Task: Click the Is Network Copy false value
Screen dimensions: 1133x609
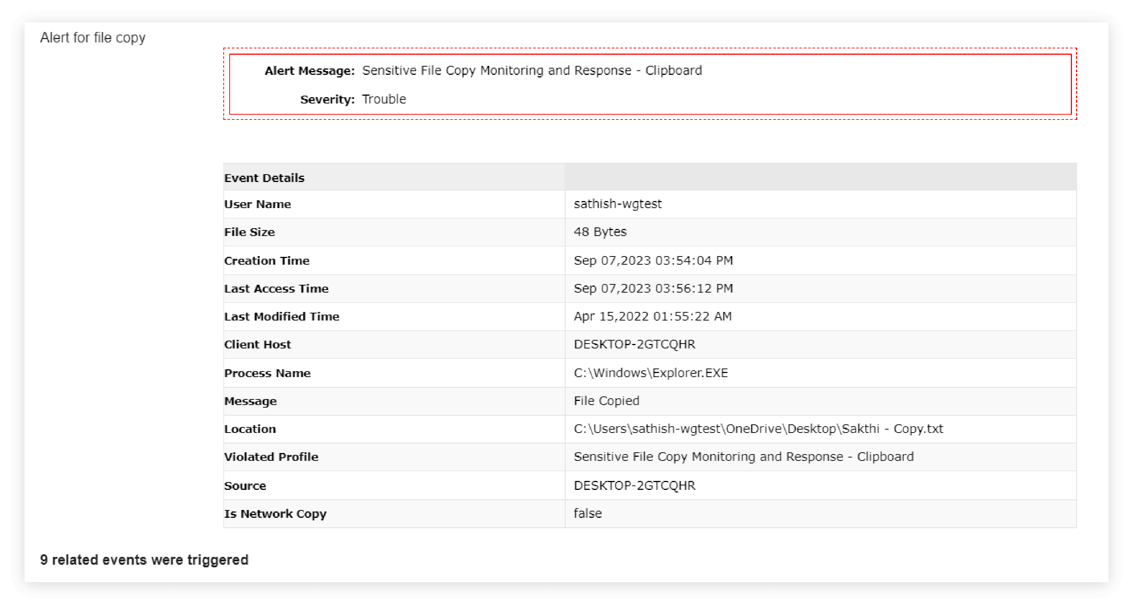Action: coord(587,513)
